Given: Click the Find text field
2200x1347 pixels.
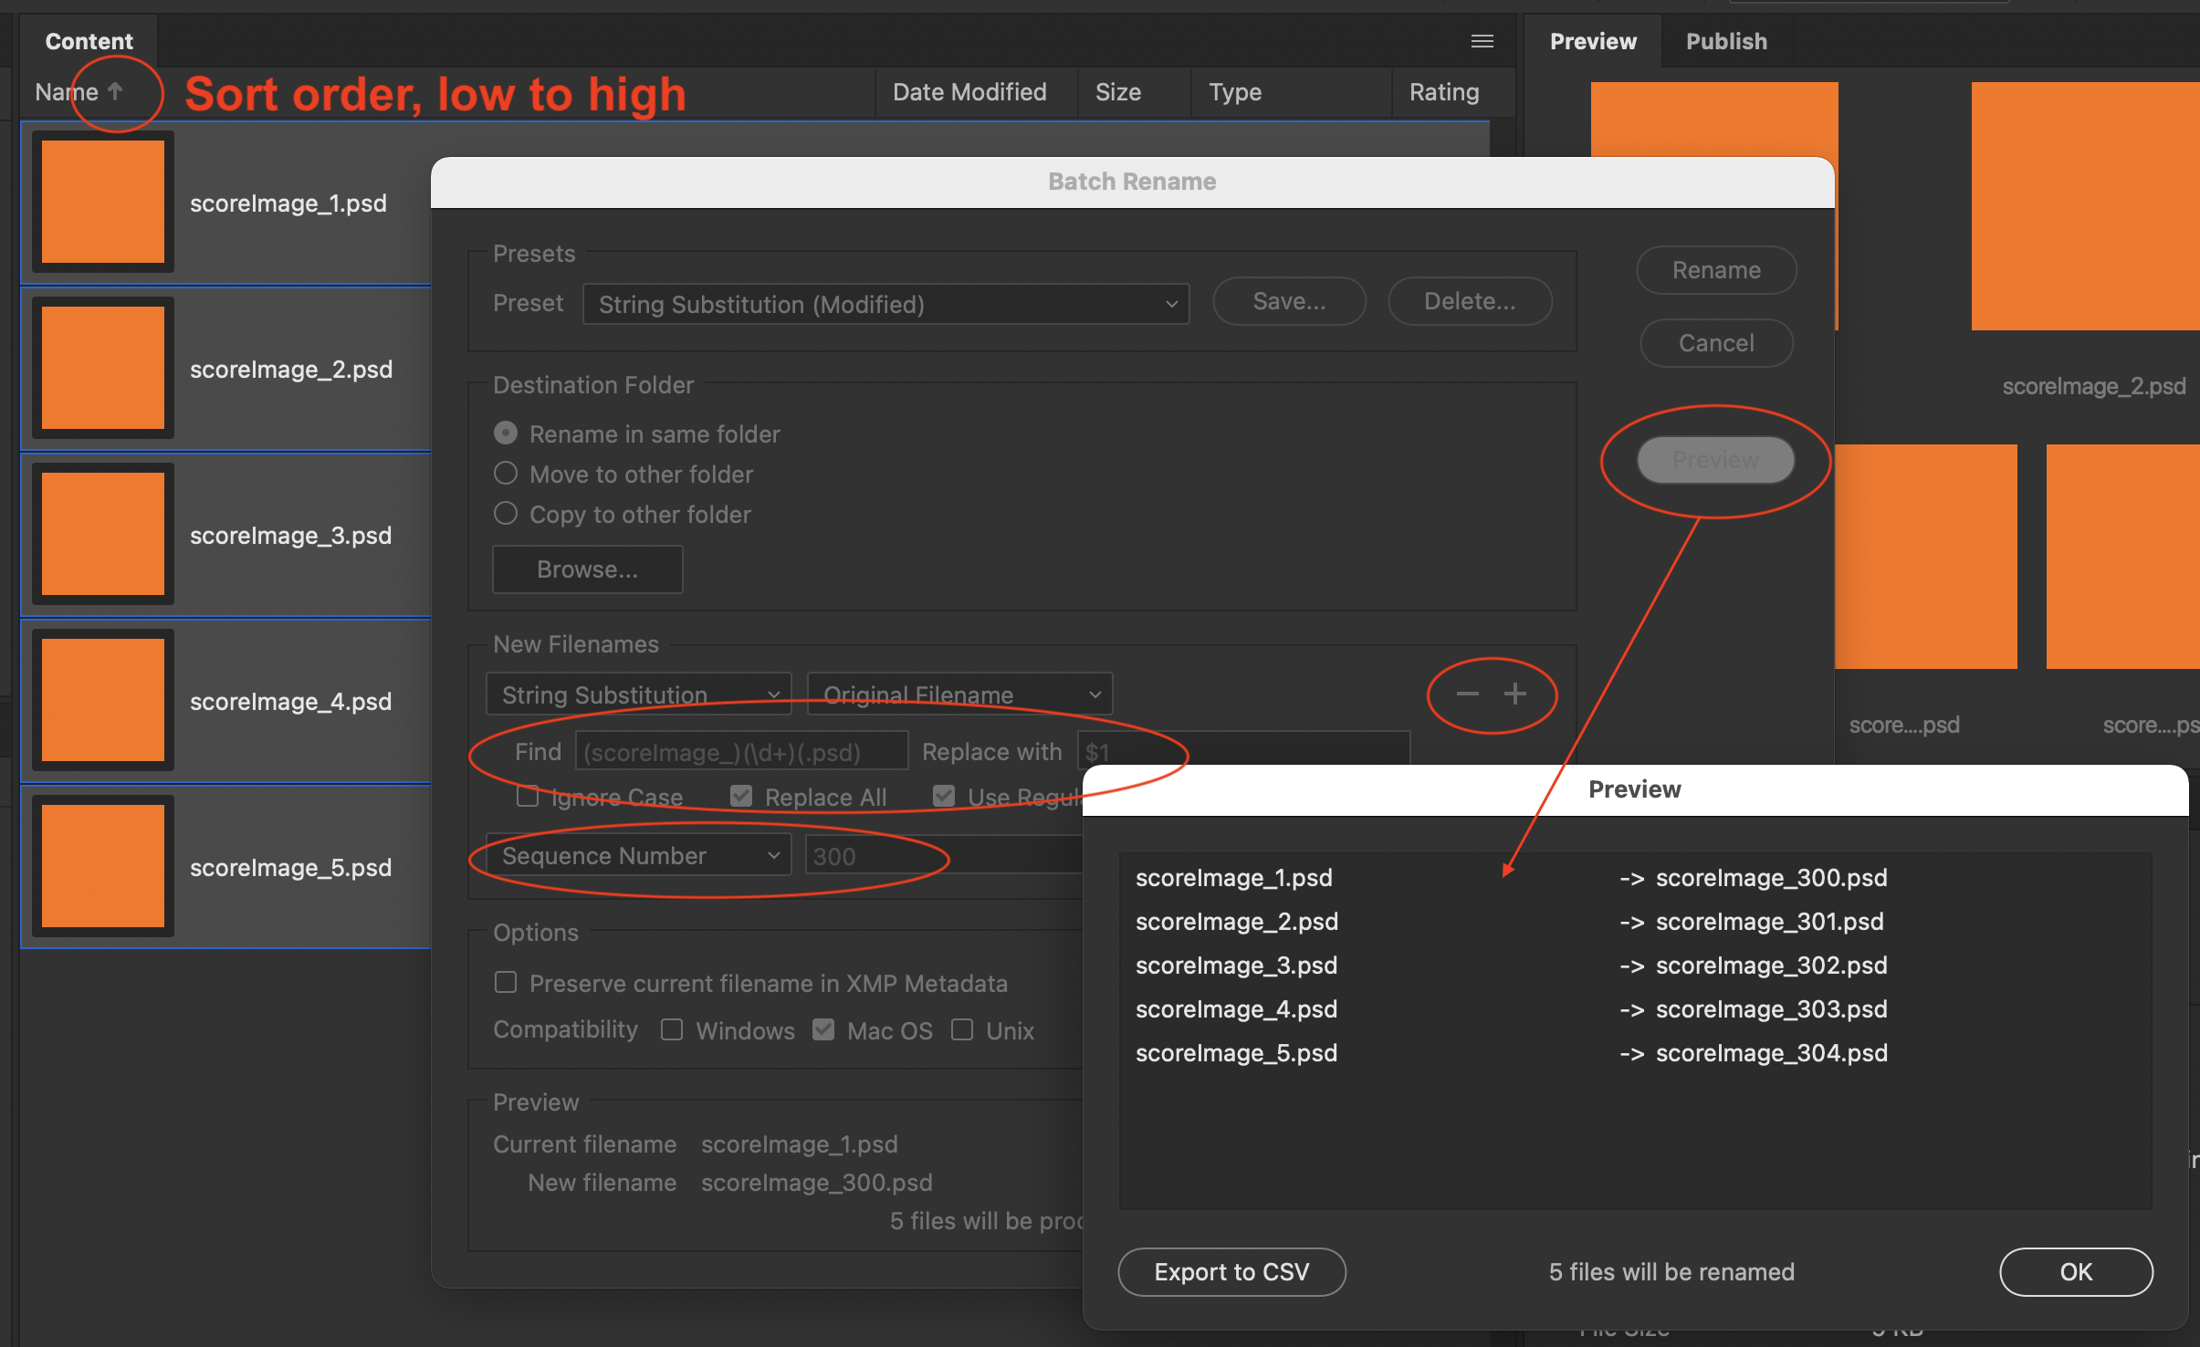Looking at the screenshot, I should (x=741, y=752).
